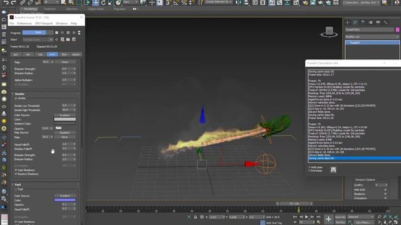Toggle the Smoke checkbox
This screenshot has width=401, height=225.
point(16,99)
